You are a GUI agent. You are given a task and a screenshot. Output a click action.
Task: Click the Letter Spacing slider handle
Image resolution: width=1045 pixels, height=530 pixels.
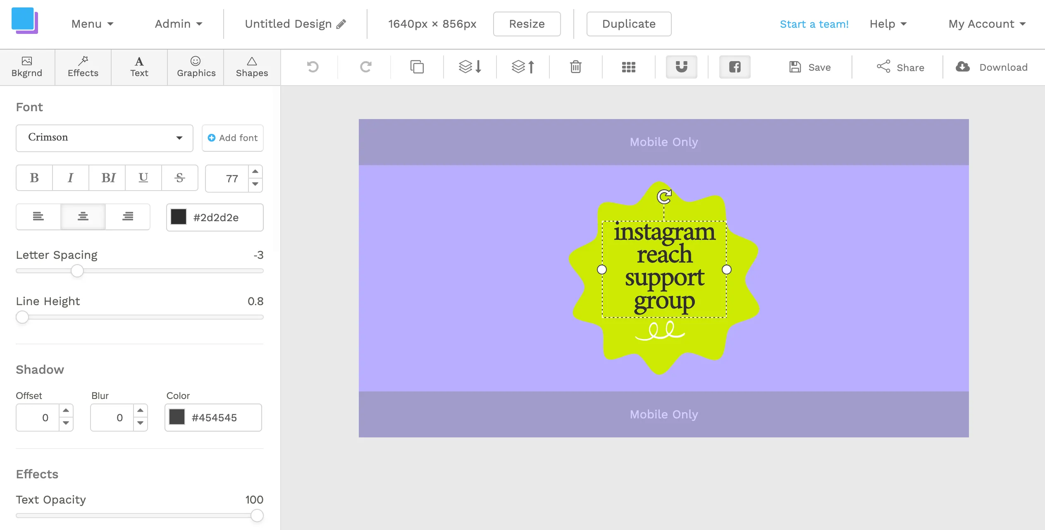click(77, 271)
